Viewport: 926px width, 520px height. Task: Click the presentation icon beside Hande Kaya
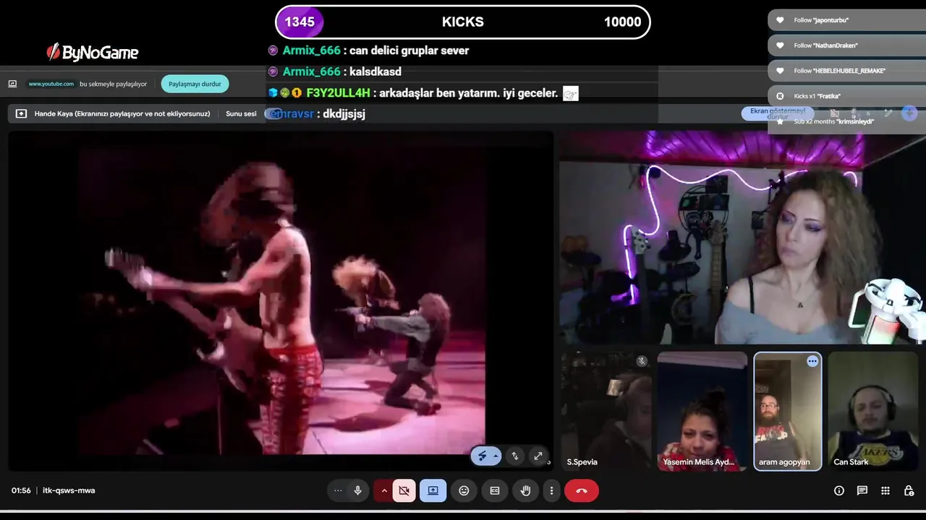[x=21, y=113]
